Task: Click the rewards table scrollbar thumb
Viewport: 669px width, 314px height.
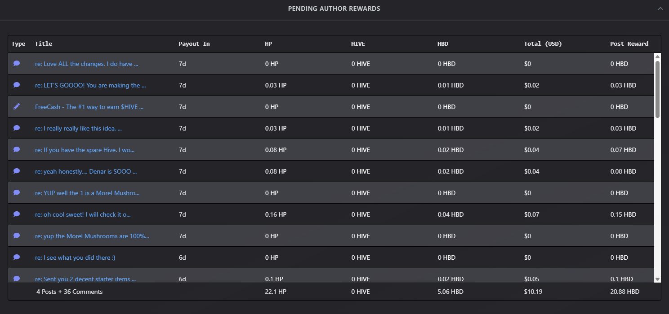Action: [657, 89]
